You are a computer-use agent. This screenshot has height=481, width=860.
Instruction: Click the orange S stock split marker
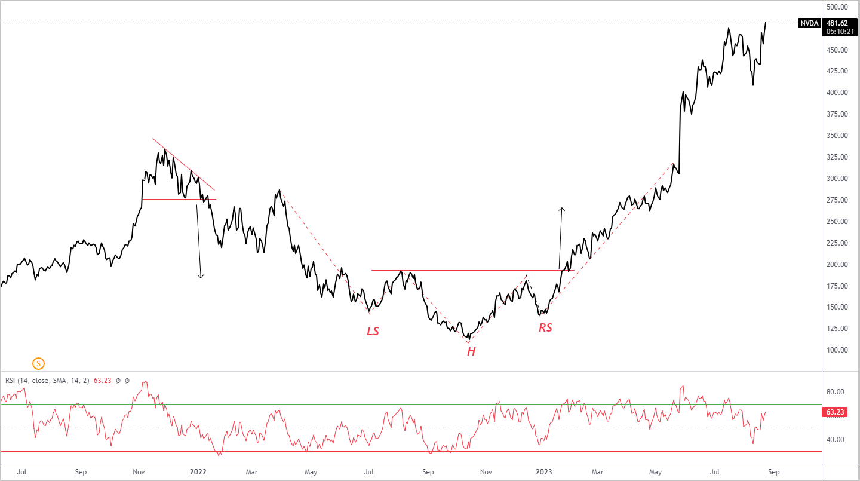39,363
